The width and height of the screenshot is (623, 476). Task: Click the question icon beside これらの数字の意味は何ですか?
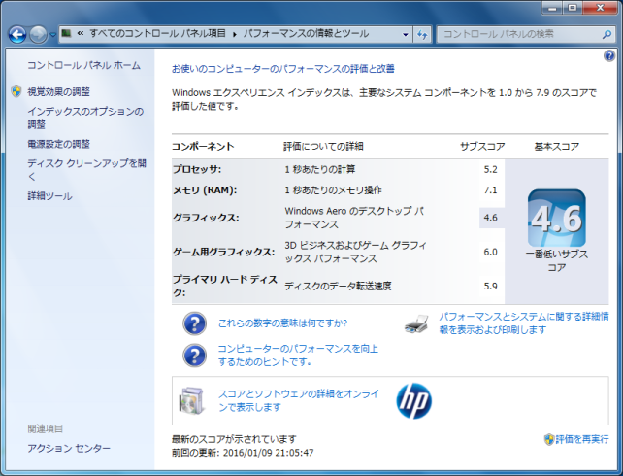(x=194, y=323)
